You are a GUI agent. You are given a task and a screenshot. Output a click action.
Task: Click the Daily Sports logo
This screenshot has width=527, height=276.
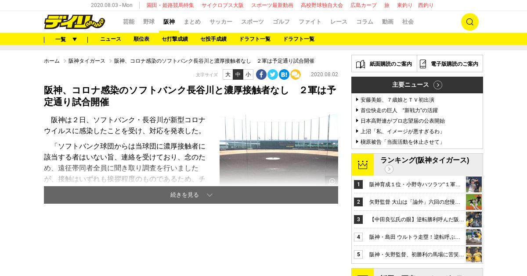tap(74, 21)
